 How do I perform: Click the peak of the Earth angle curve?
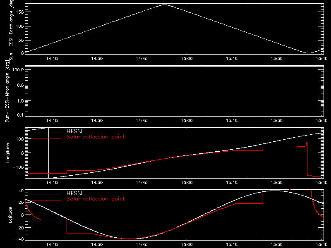coord(164,5)
